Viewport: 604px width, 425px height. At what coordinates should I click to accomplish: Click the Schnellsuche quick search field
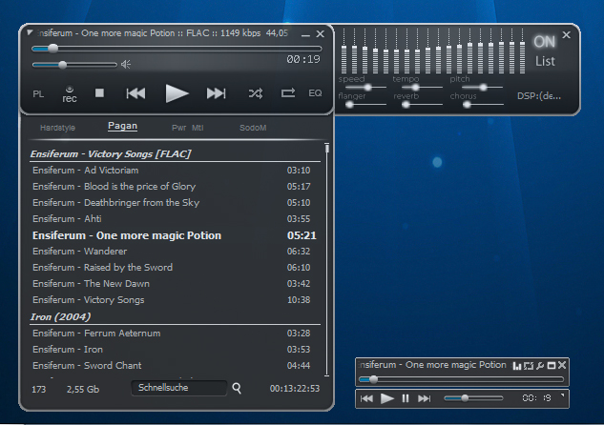pyautogui.click(x=178, y=388)
